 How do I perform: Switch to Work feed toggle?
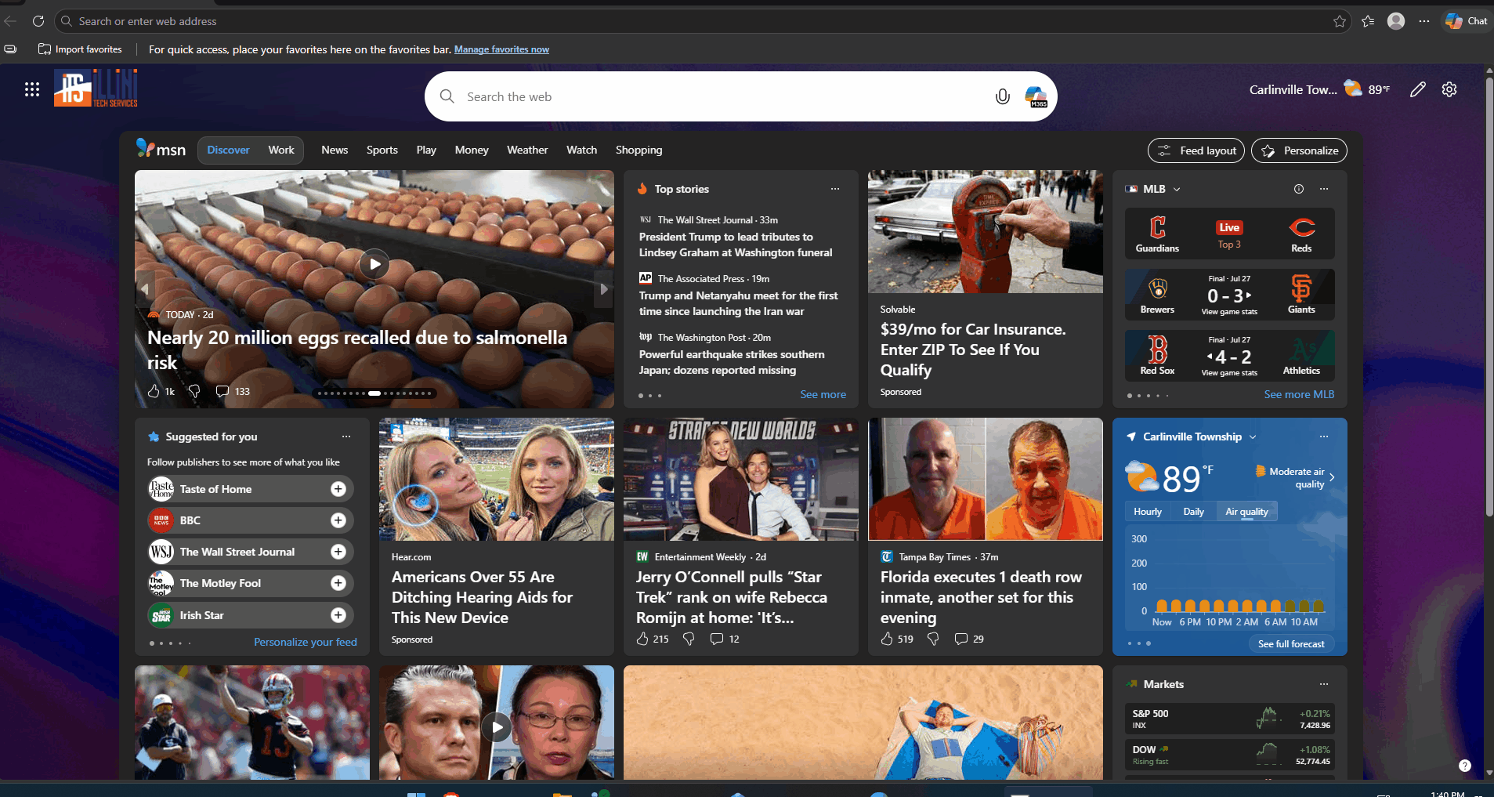click(281, 150)
